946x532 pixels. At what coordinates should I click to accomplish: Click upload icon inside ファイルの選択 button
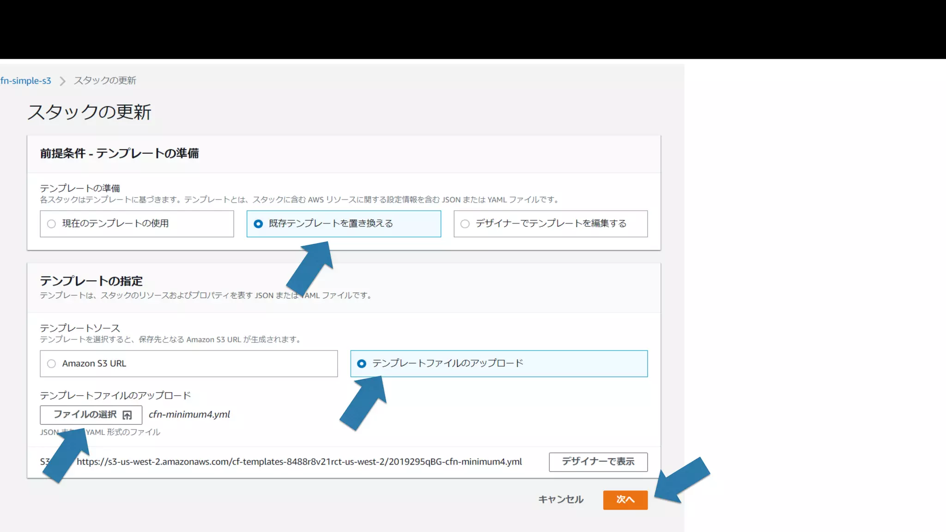(127, 415)
